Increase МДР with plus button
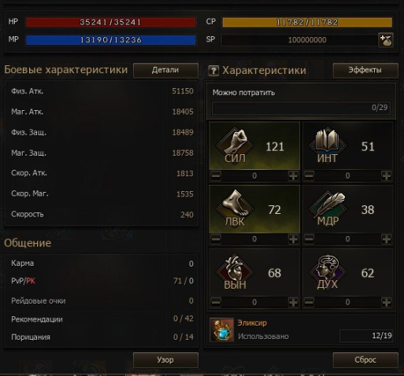This screenshot has height=376, width=404. (386, 239)
